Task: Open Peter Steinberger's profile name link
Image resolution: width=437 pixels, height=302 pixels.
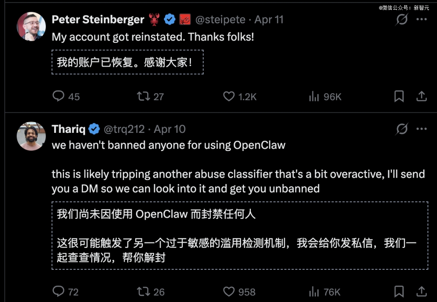Action: click(98, 19)
